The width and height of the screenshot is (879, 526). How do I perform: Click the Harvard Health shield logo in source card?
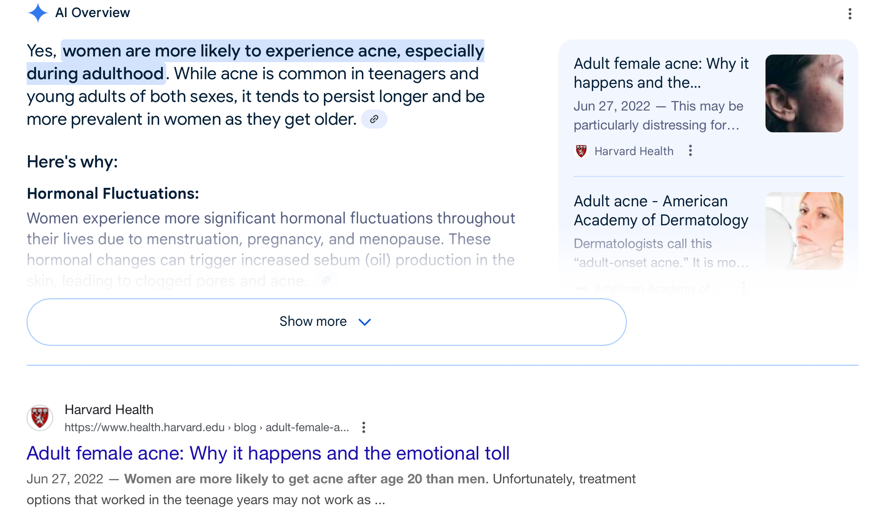[581, 151]
